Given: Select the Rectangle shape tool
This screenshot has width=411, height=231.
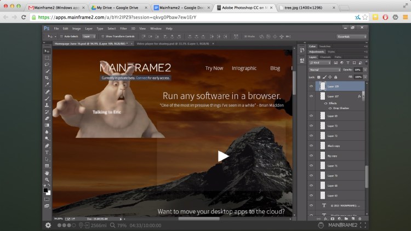Looking at the screenshot, I should [47, 166].
